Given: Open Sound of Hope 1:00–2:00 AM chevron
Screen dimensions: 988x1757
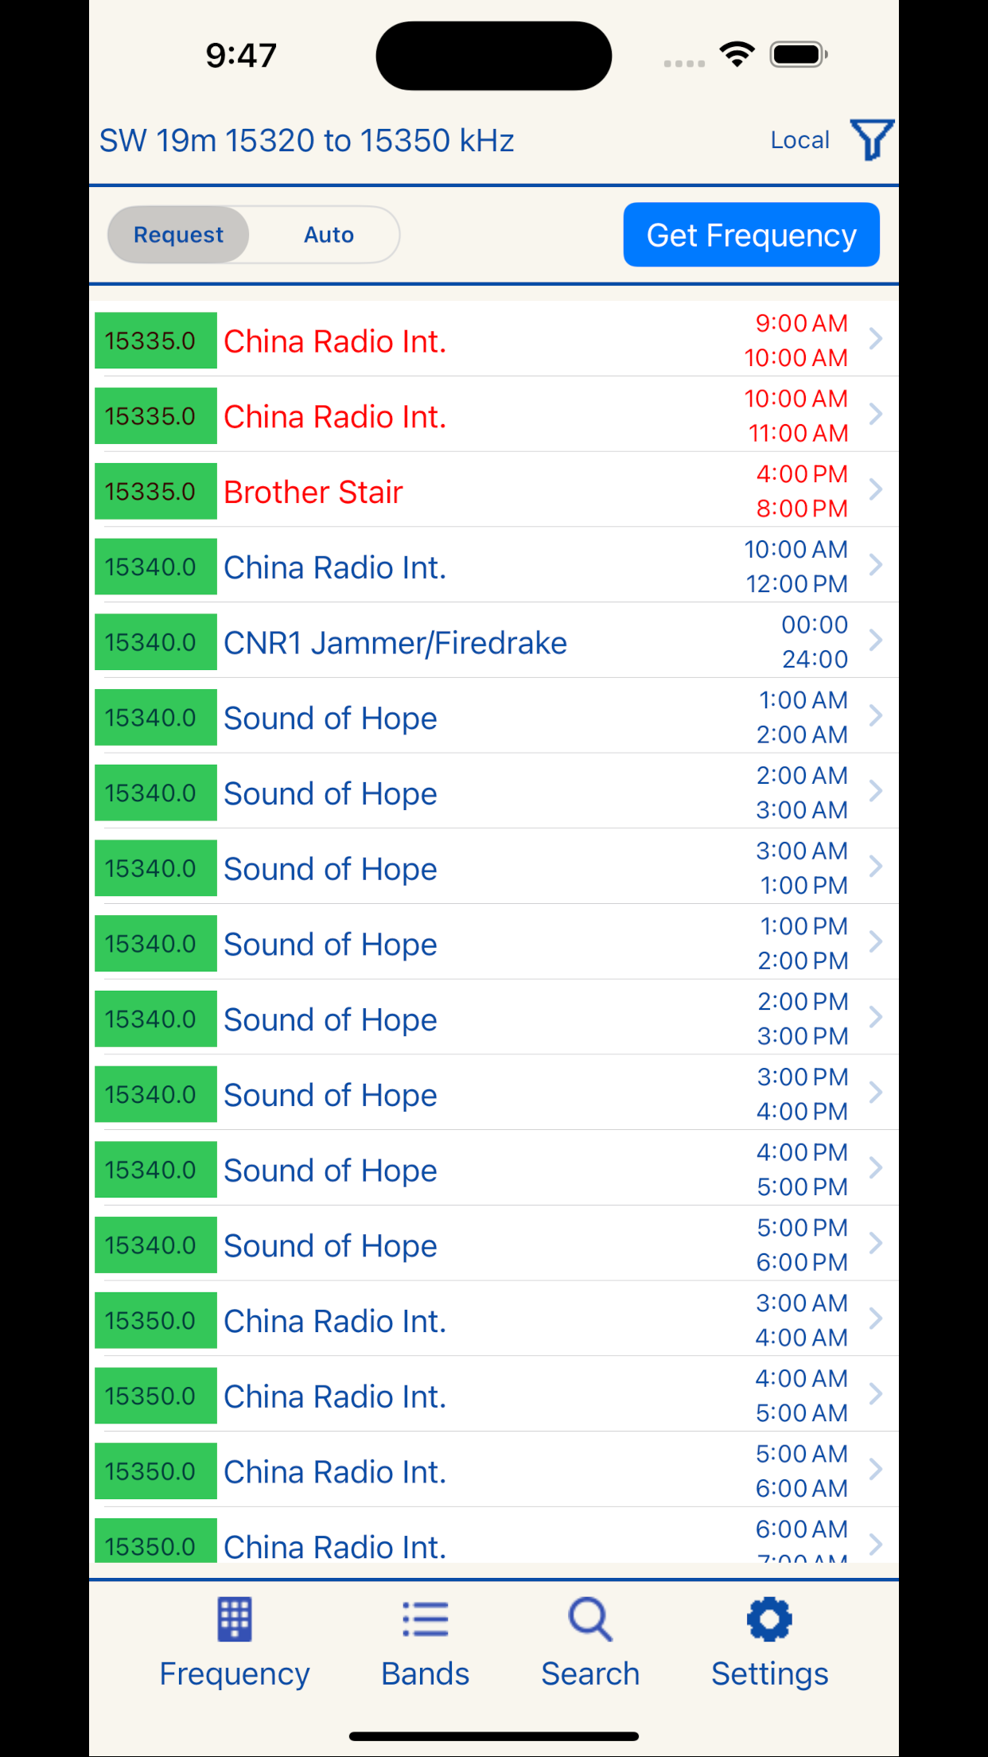Looking at the screenshot, I should [876, 715].
